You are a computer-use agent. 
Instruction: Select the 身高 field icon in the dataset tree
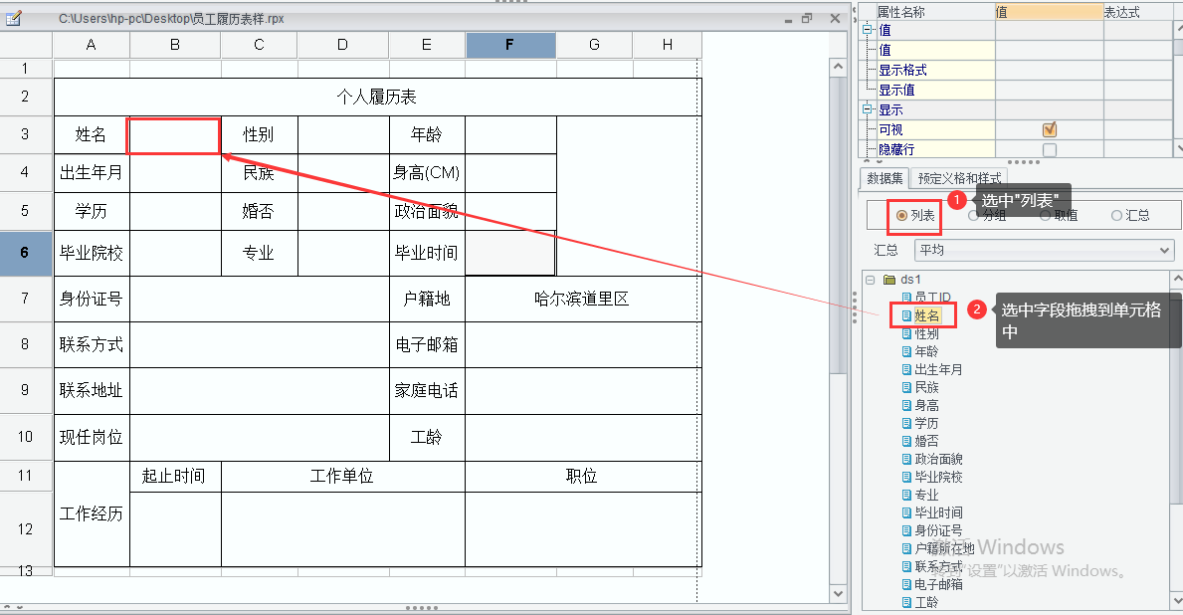pyautogui.click(x=906, y=405)
